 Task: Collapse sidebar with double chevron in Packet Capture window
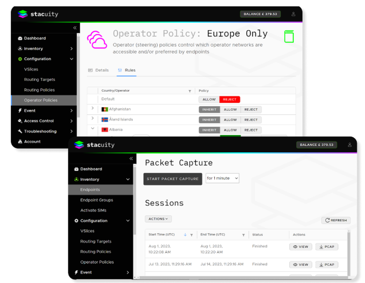click(131, 158)
